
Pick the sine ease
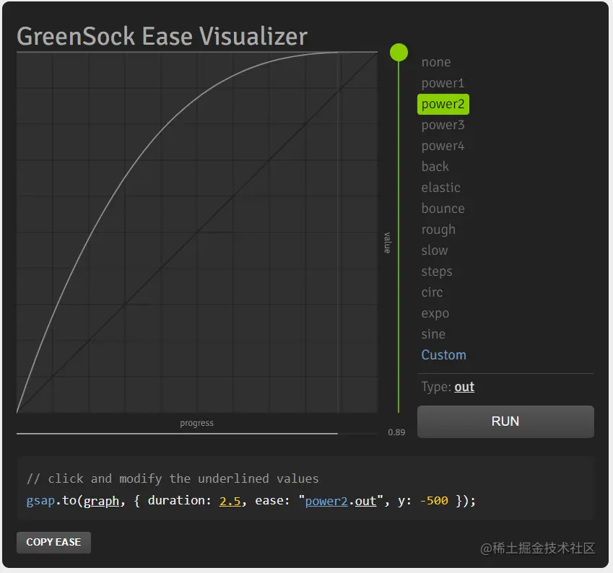(433, 334)
